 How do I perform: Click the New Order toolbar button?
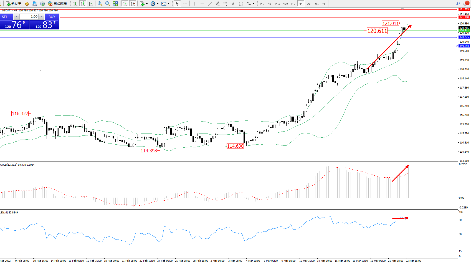coord(14,4)
